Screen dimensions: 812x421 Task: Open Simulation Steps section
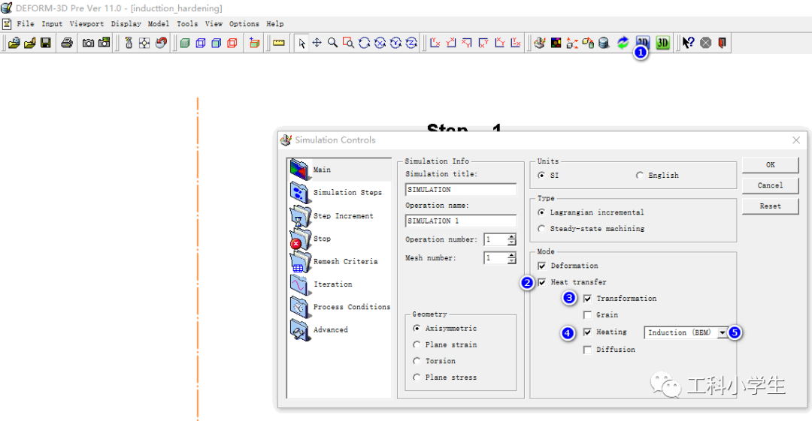tap(339, 192)
